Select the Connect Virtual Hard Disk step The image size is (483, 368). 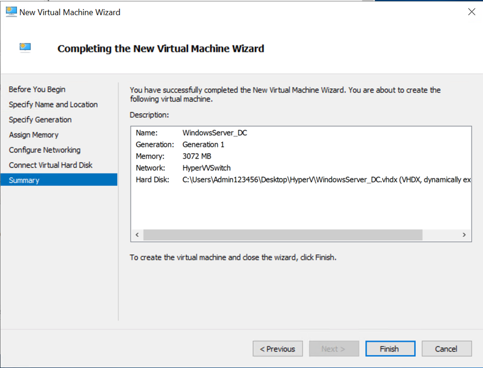coord(51,165)
